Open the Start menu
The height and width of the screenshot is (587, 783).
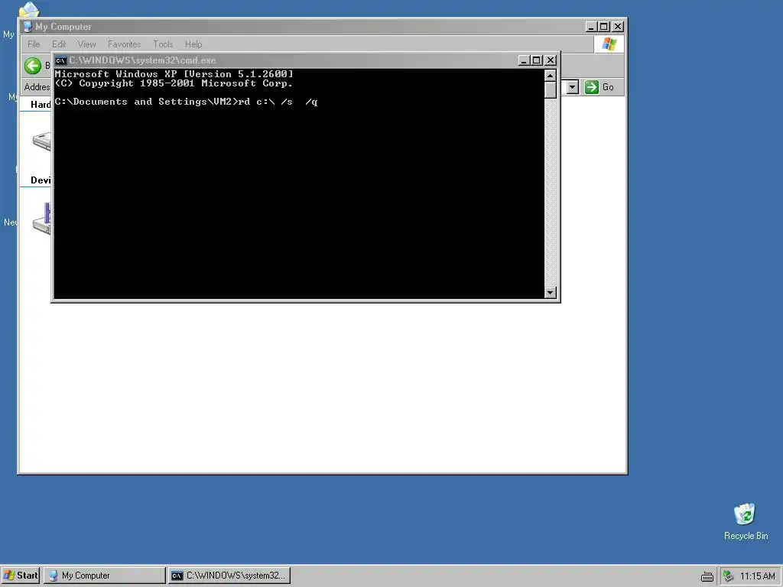click(21, 576)
